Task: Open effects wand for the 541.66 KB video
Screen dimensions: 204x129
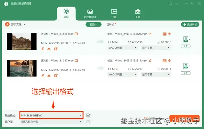Action: 43,75
